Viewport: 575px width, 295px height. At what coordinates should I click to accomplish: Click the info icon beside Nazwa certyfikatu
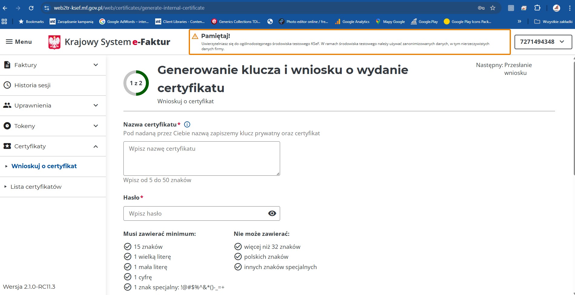pos(187,124)
